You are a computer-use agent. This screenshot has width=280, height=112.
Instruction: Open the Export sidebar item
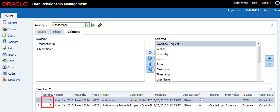pyautogui.click(x=9, y=67)
